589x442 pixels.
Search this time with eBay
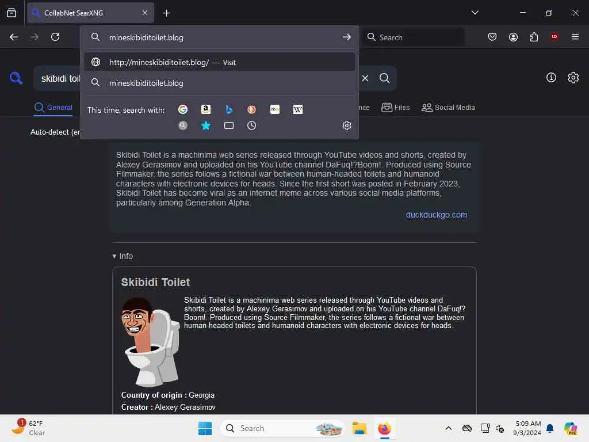click(274, 109)
